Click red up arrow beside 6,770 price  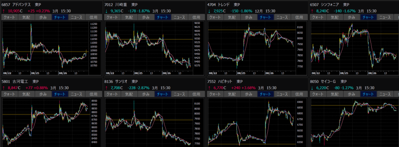coord(209,88)
